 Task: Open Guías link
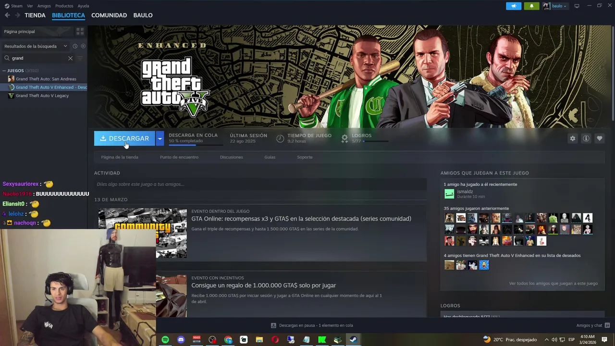click(270, 157)
